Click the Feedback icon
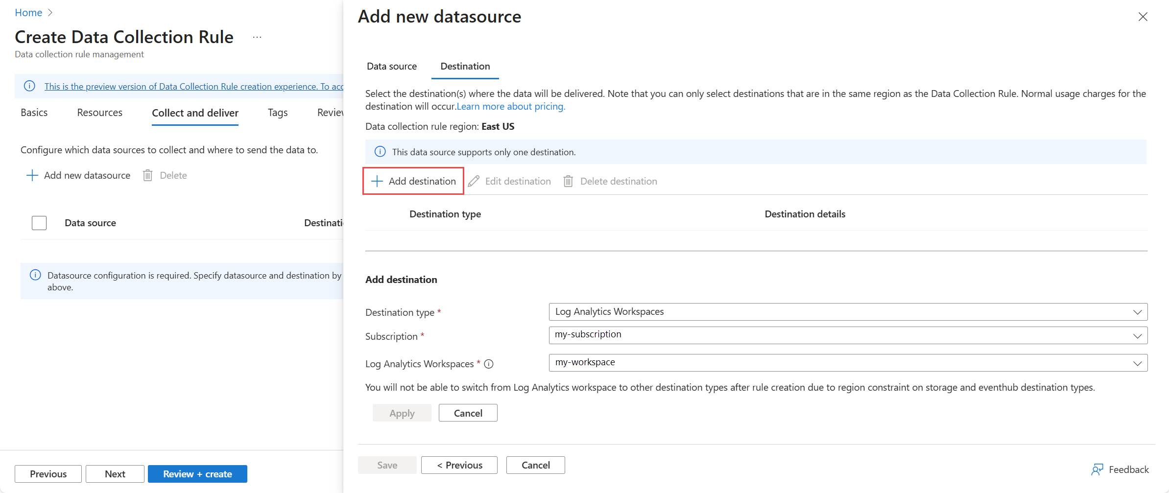Viewport: 1169px width, 493px height. tap(1097, 470)
